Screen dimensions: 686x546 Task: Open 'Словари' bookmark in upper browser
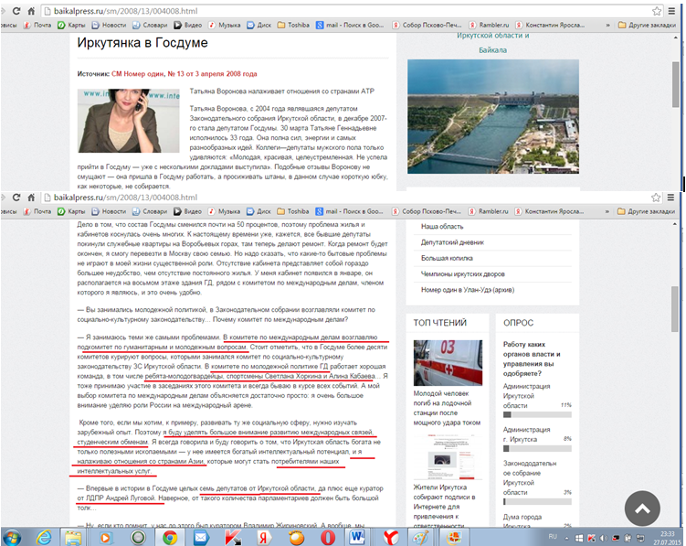pyautogui.click(x=150, y=26)
